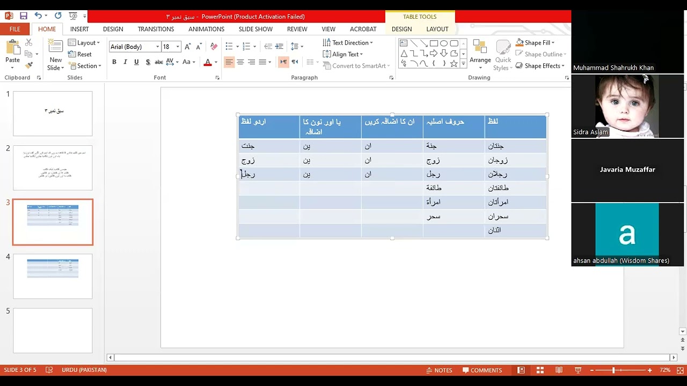Open the COMMENTS pane

(483, 370)
